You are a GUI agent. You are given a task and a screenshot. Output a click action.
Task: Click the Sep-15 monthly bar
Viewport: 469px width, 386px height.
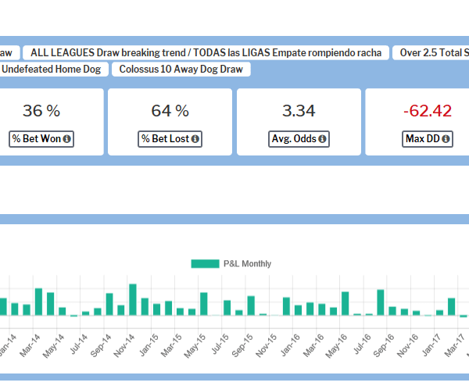click(251, 306)
